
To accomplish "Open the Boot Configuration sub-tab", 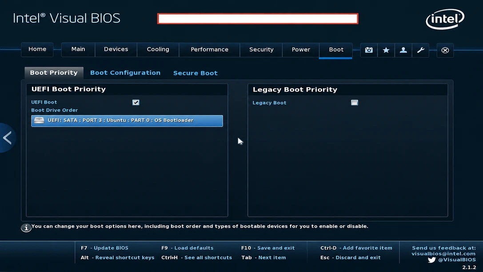I will 125,73.
